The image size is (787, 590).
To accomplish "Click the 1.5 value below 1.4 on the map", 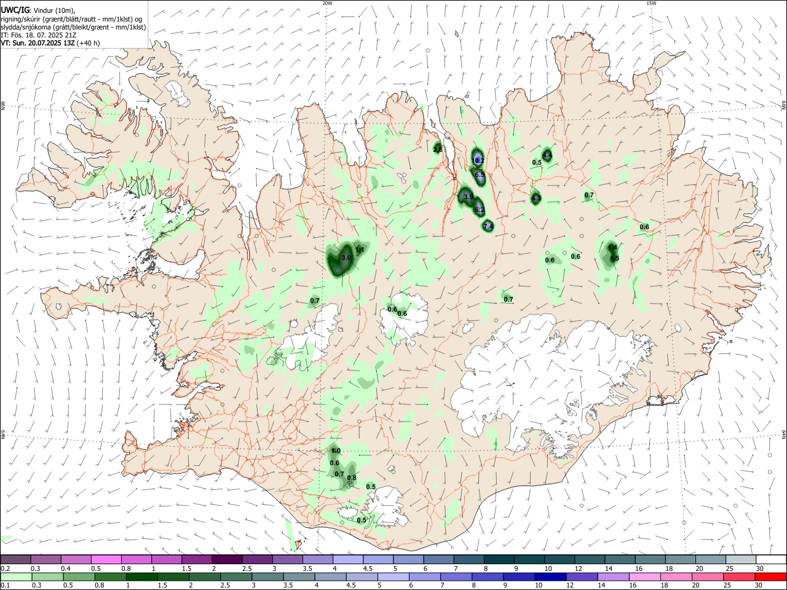I will [x=614, y=259].
